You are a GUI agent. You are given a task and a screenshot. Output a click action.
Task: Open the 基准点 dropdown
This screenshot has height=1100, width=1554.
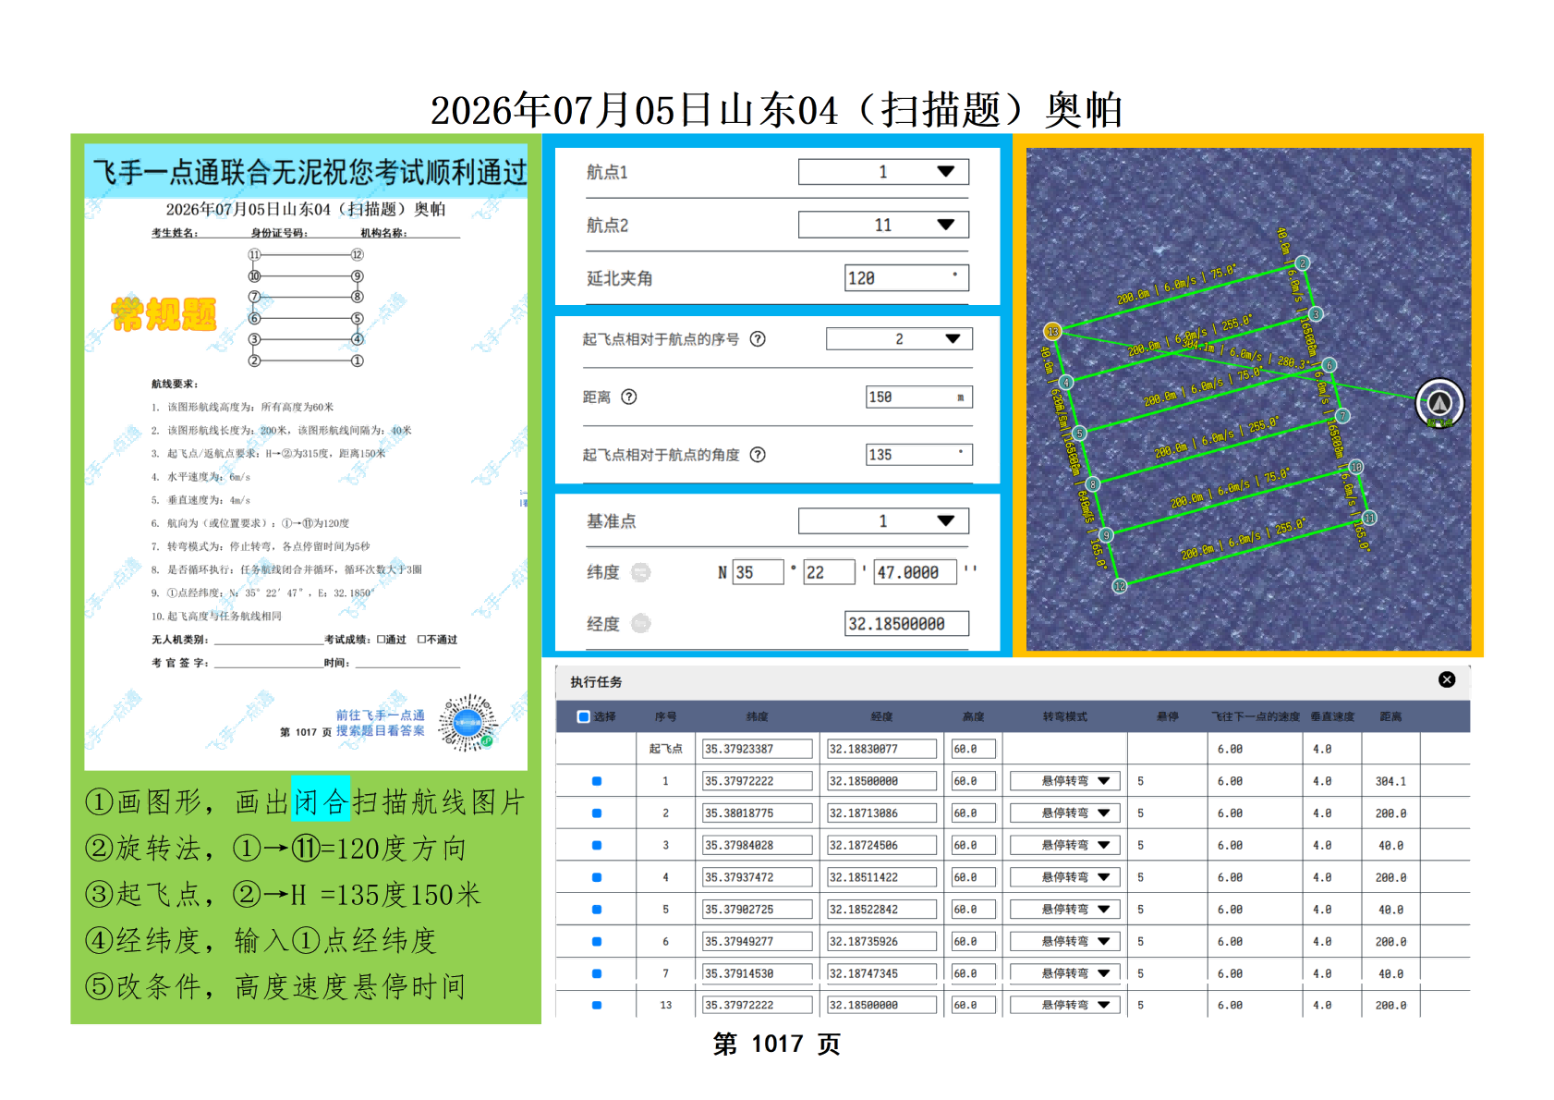pyautogui.click(x=883, y=520)
